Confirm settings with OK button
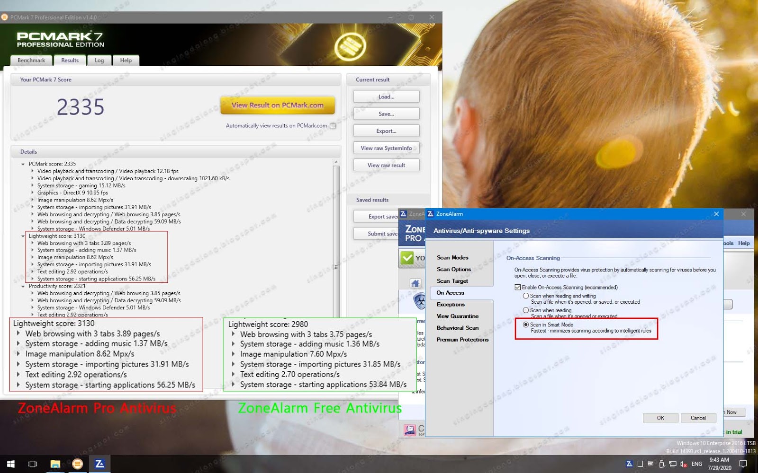 [x=660, y=418]
